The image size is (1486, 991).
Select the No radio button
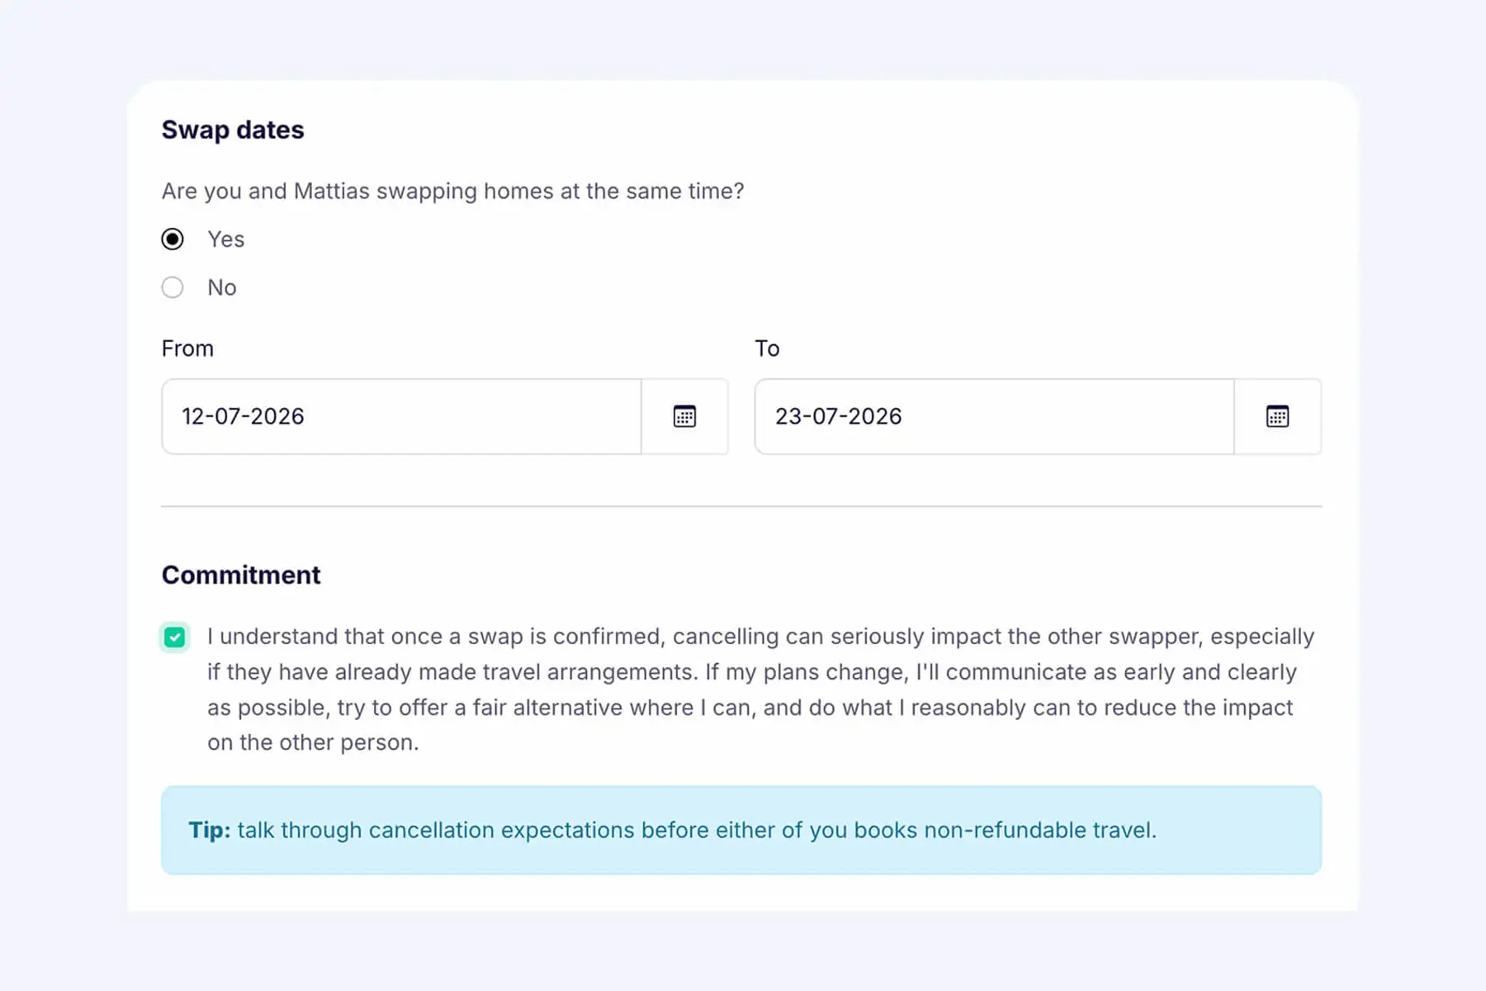tap(173, 287)
